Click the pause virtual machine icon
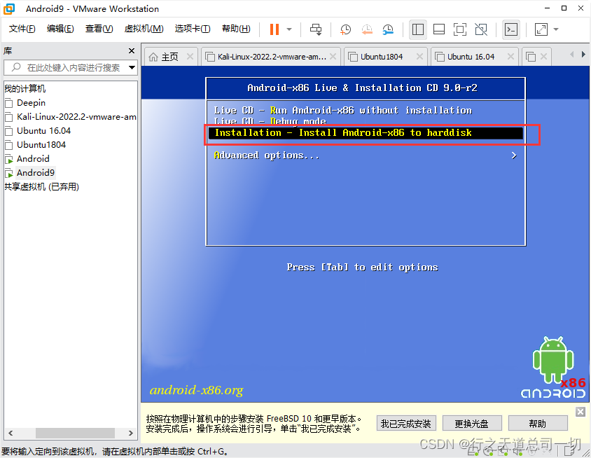Screen dimensions: 591x458 click(x=274, y=29)
